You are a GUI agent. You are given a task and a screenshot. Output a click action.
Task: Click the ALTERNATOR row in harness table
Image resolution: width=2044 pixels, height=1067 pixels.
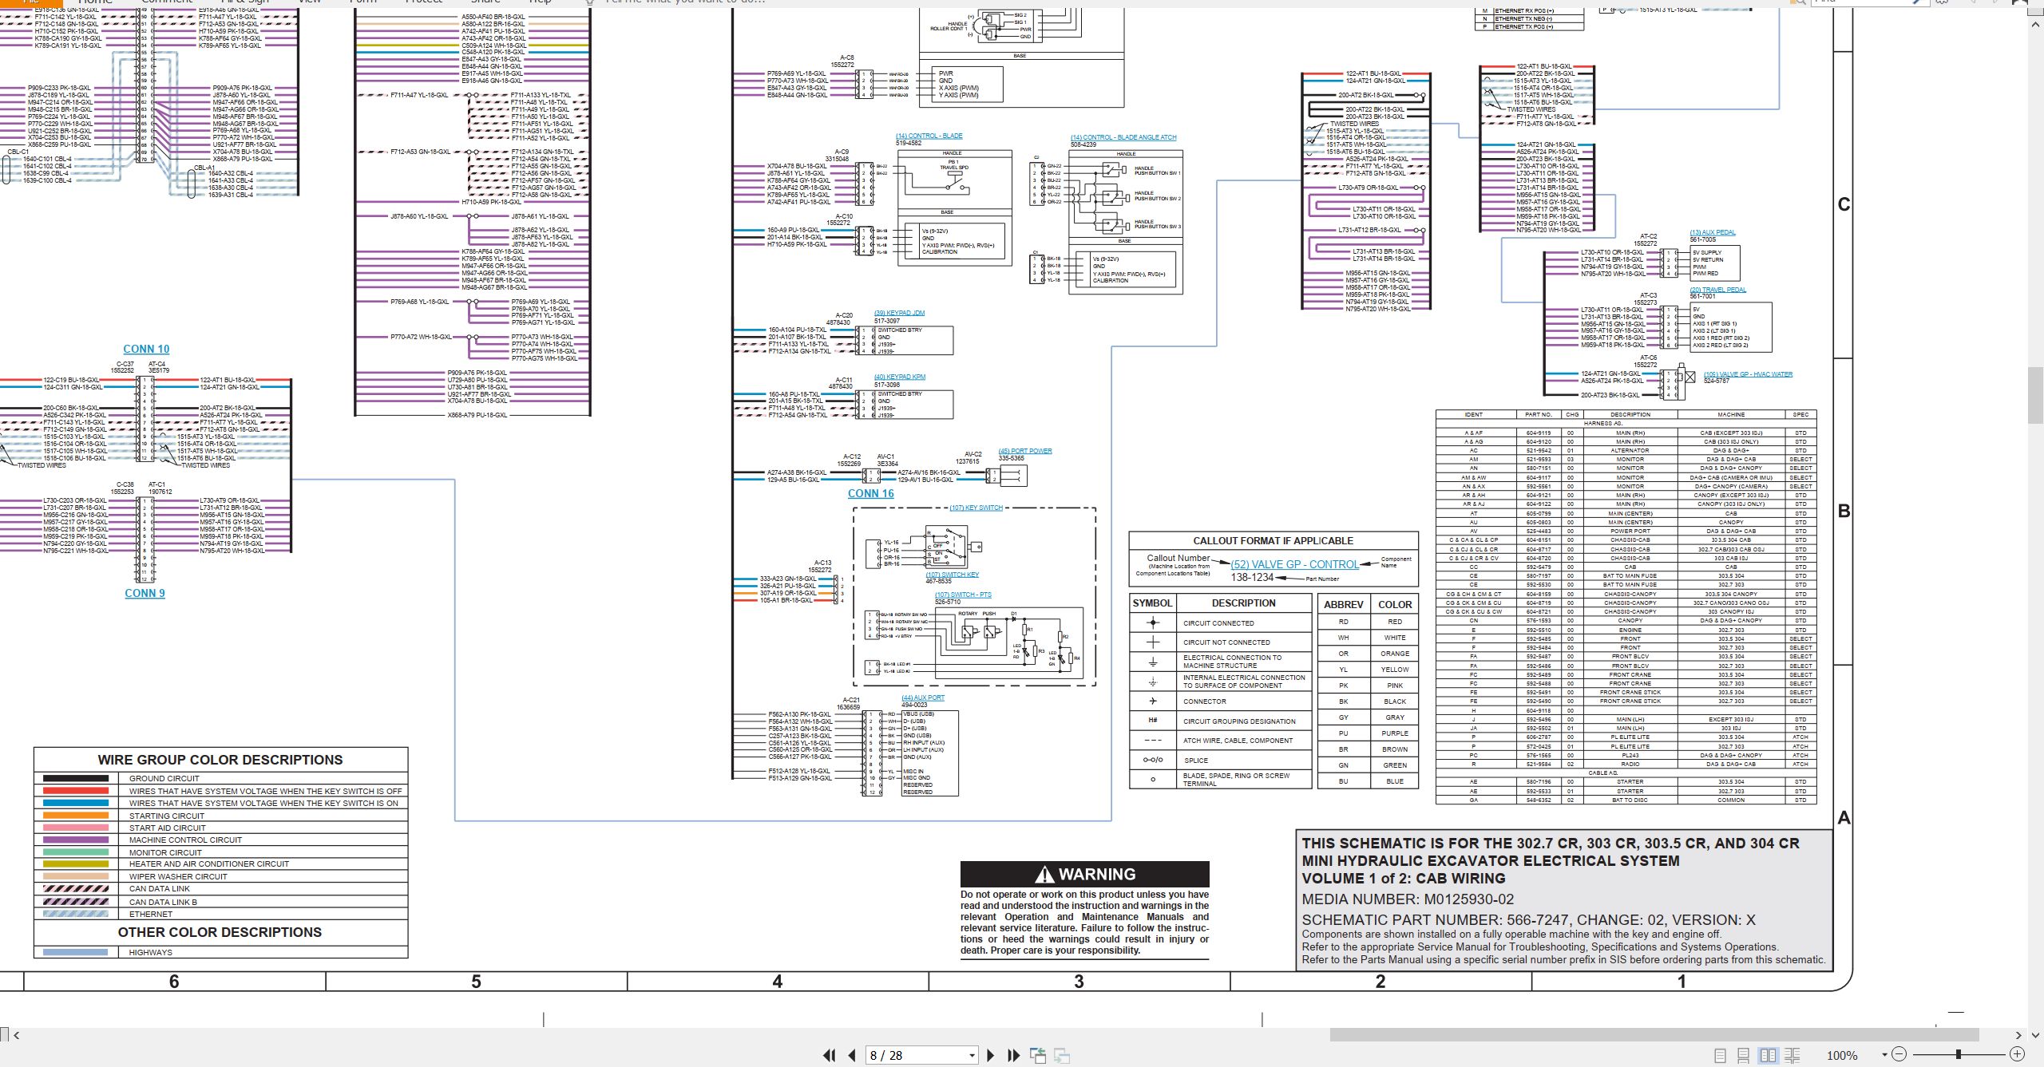tap(1626, 451)
